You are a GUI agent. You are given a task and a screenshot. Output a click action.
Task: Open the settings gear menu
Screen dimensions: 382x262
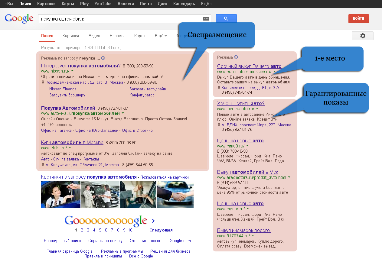[363, 36]
